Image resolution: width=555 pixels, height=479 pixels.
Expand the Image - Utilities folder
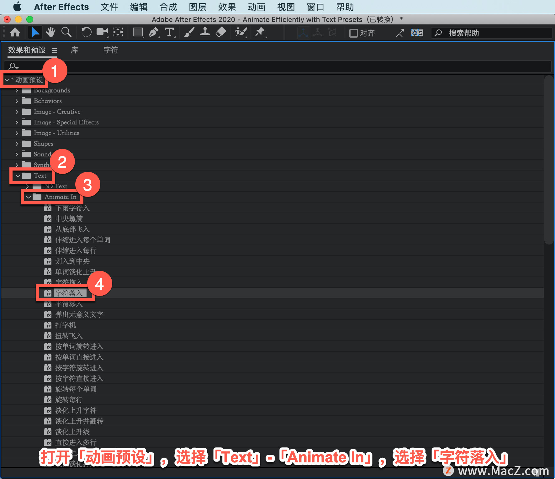click(17, 133)
